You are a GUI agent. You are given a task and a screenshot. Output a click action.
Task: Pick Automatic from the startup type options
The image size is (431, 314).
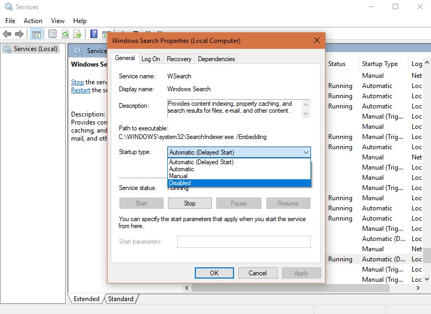181,169
